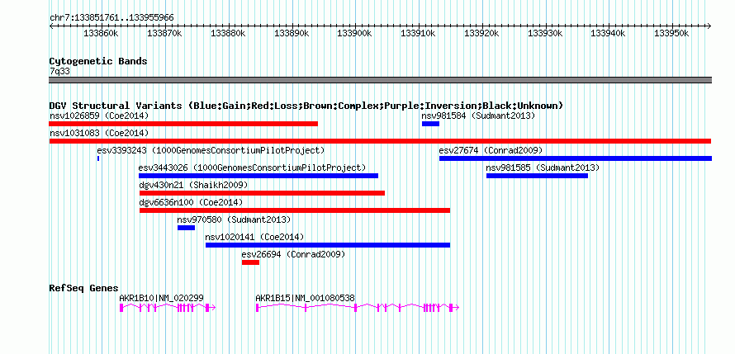
Task: Click the 133910k ruler tick label
Action: (418, 33)
